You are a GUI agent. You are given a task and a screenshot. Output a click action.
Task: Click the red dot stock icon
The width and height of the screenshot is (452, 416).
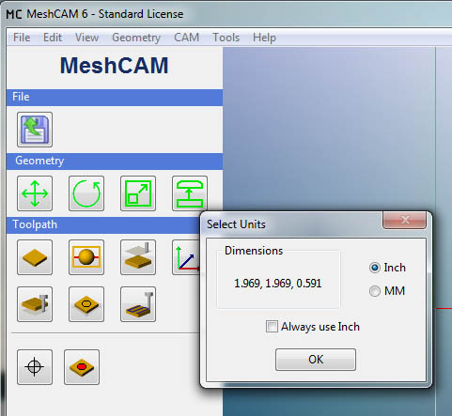point(82,367)
